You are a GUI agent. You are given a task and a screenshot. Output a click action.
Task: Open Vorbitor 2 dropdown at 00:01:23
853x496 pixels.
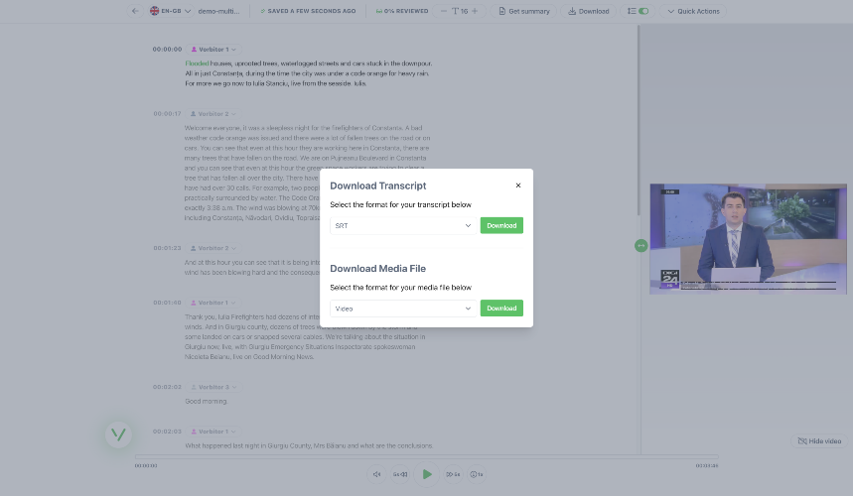pos(213,248)
